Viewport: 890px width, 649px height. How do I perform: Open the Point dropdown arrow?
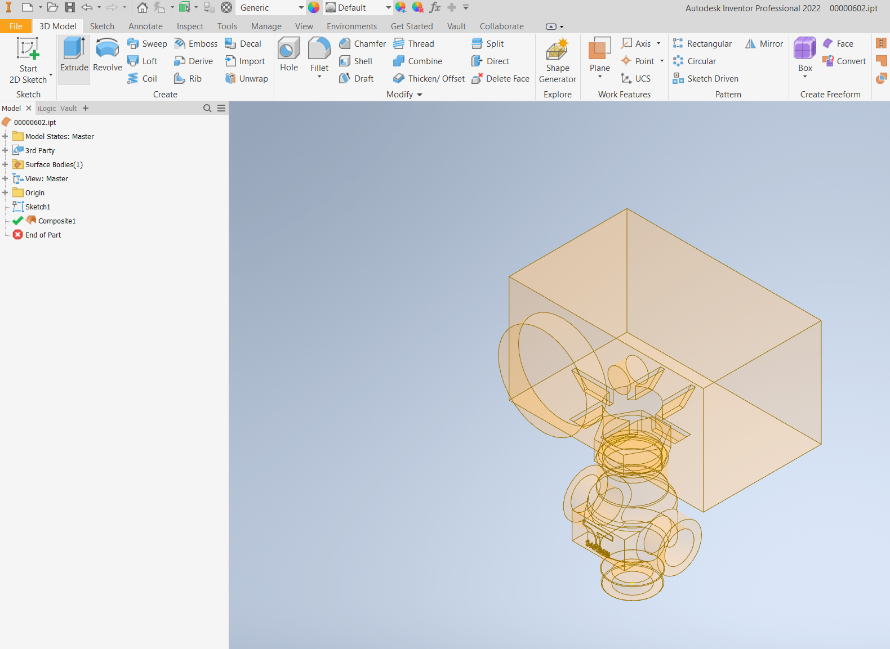click(662, 61)
